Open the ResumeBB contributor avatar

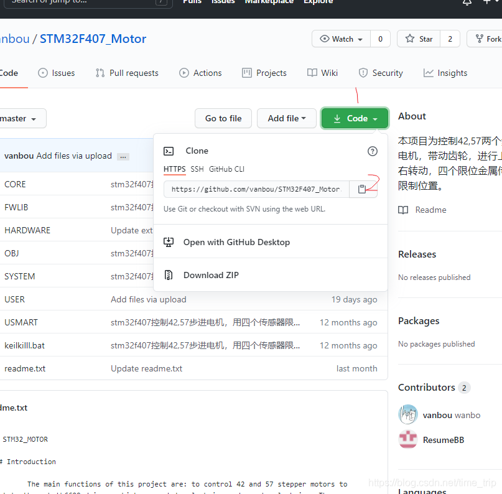click(x=408, y=440)
